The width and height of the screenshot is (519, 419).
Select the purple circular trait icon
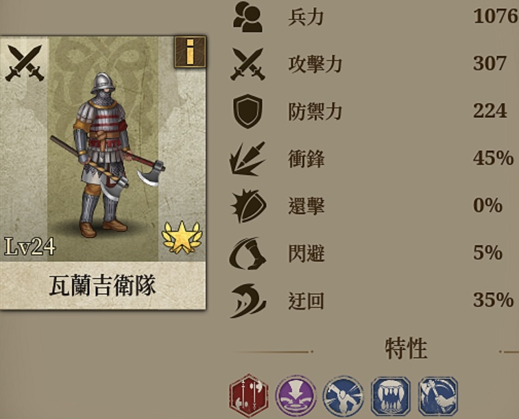tap(295, 396)
